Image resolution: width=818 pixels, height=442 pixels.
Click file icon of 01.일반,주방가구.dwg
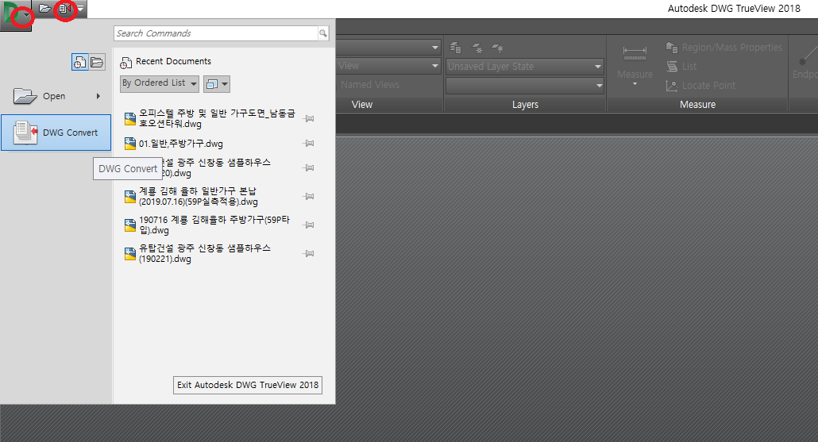[130, 144]
